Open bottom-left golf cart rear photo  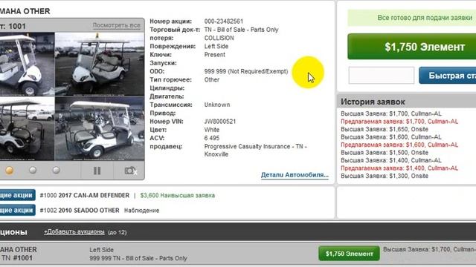click(27, 128)
